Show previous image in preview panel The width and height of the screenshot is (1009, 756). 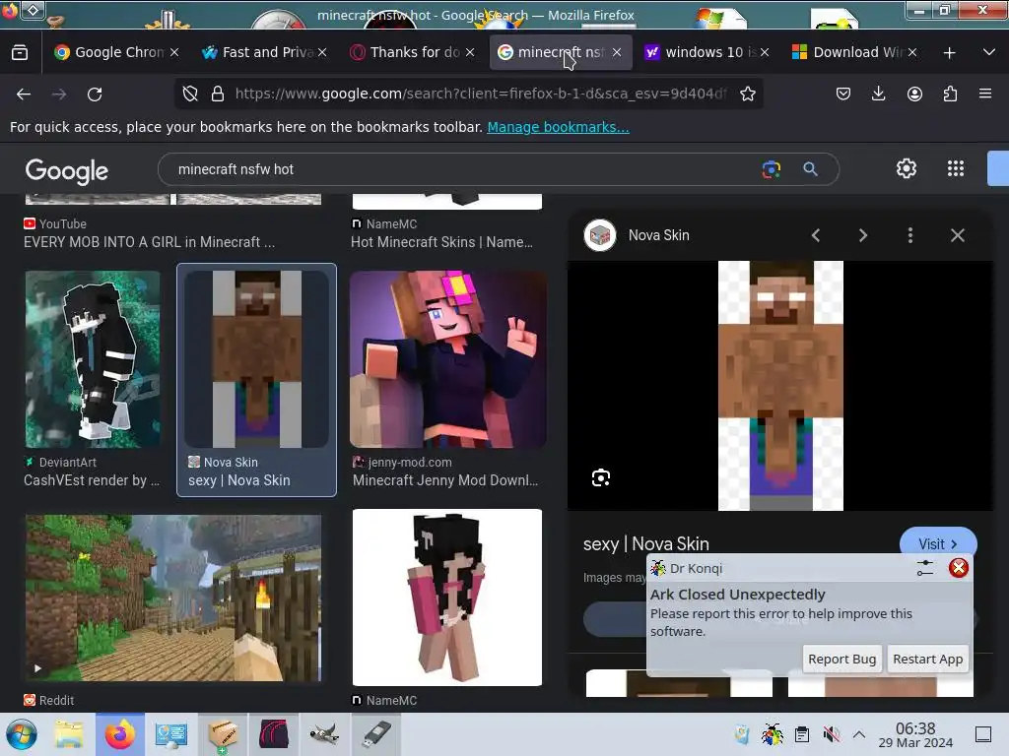click(x=816, y=235)
